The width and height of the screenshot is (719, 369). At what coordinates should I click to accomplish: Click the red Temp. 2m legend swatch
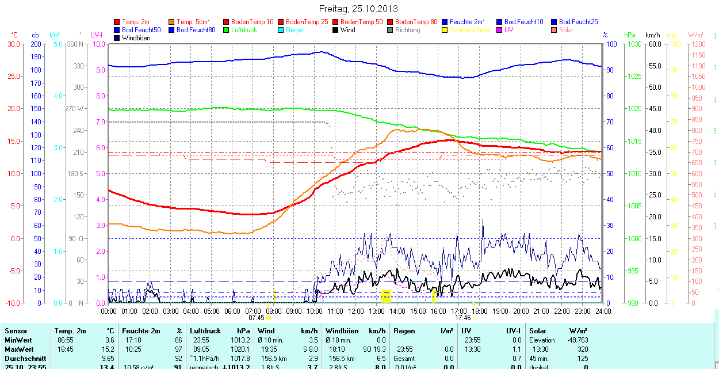pyautogui.click(x=117, y=22)
